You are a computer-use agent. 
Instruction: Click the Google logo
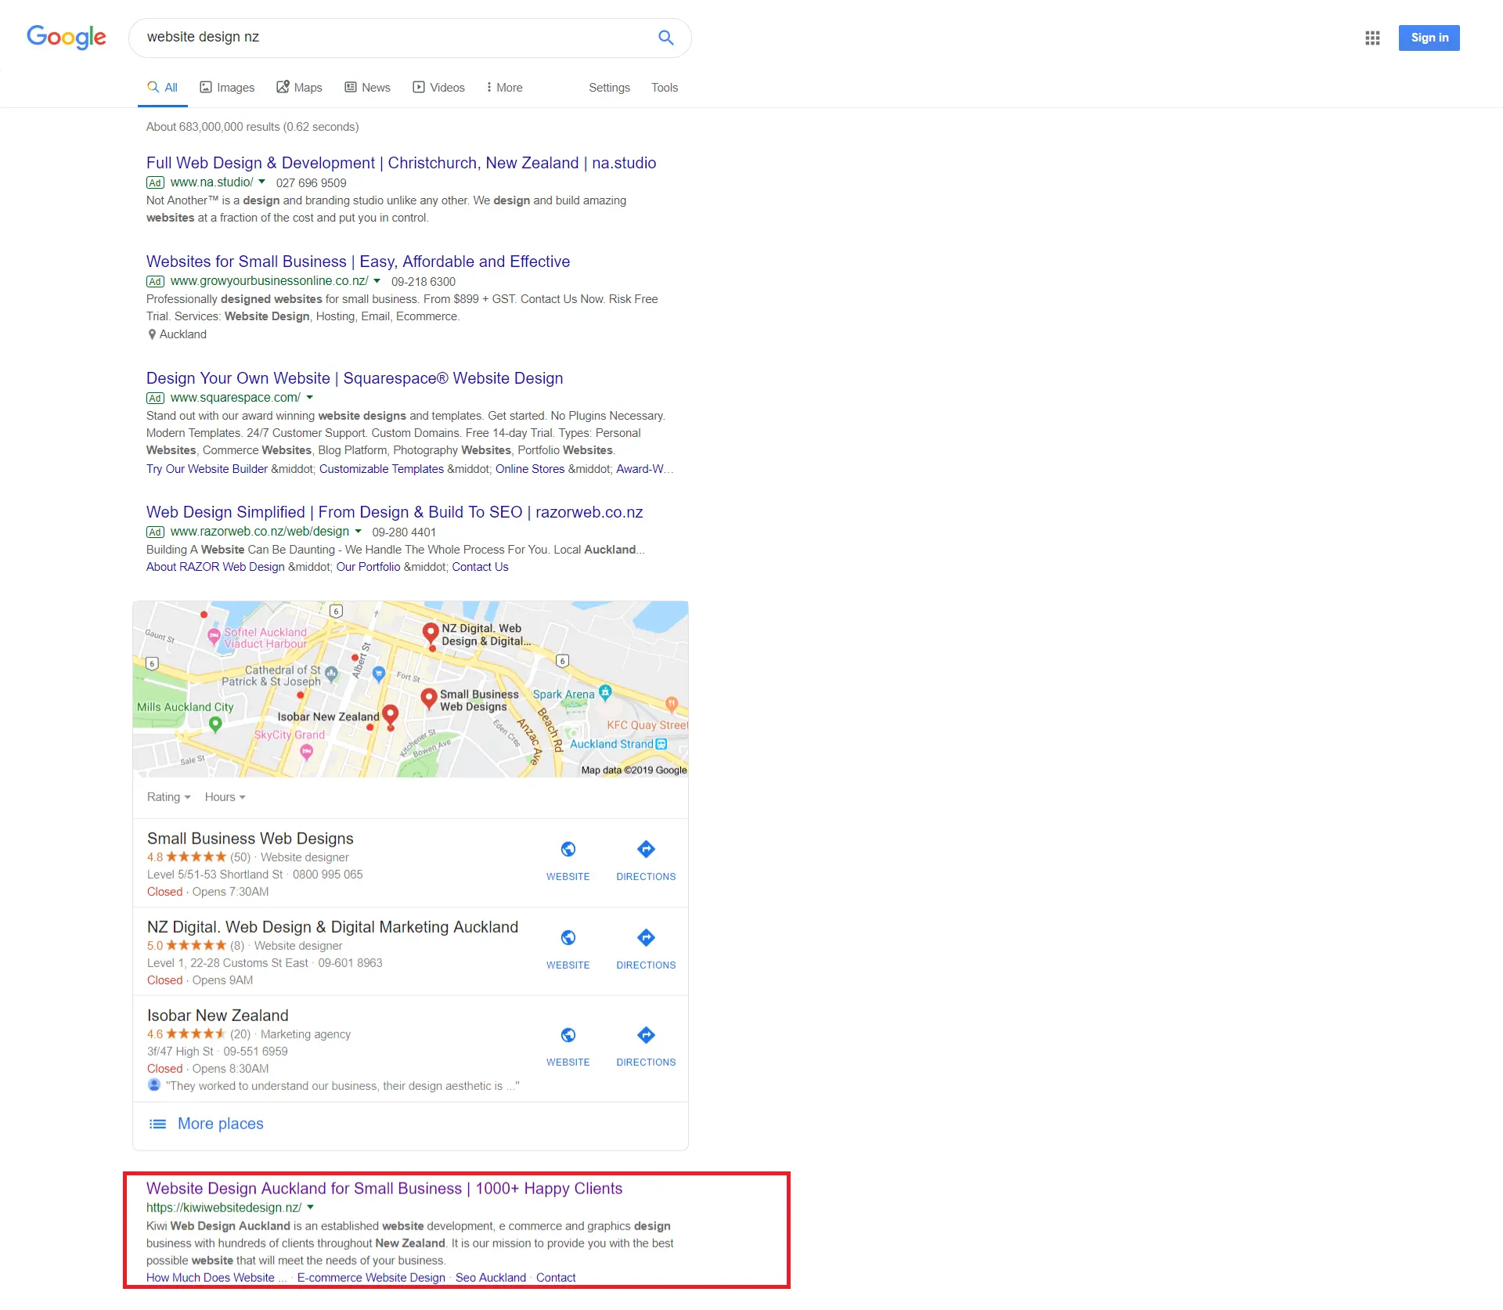pyautogui.click(x=67, y=37)
